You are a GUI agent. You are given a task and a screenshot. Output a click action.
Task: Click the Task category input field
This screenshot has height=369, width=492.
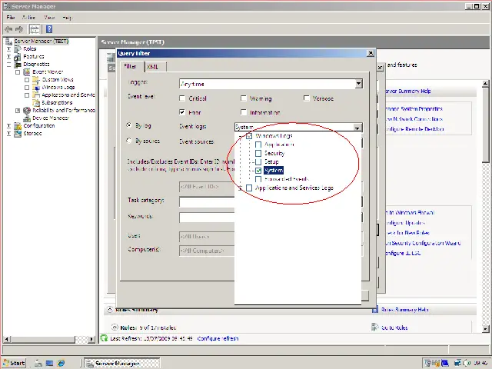tap(207, 202)
